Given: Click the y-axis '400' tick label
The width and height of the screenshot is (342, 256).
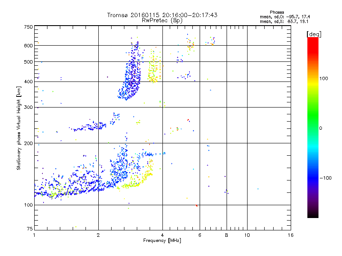Looking at the screenshot, I should (x=28, y=82).
